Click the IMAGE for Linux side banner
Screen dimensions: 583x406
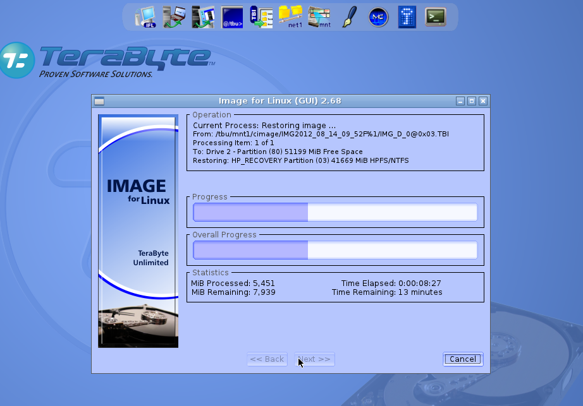pyautogui.click(x=138, y=231)
